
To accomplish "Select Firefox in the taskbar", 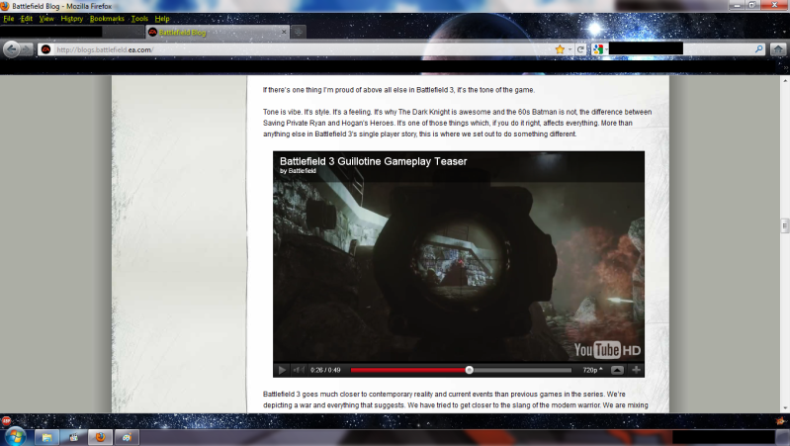I will 100,437.
